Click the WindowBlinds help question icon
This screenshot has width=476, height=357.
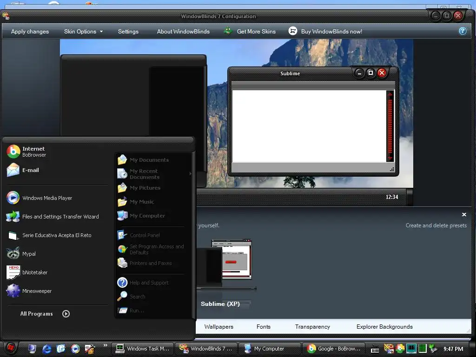click(x=463, y=31)
